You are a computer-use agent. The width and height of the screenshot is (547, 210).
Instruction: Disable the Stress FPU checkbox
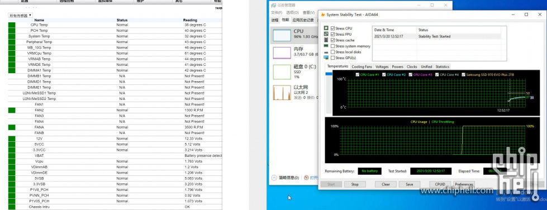tap(333, 34)
